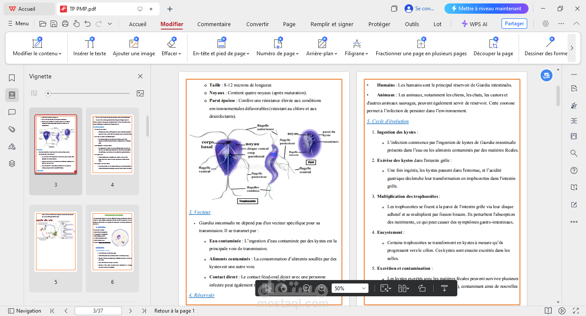Click the Se connecter account button
Viewport: 586px width, 316px height.
point(420,9)
